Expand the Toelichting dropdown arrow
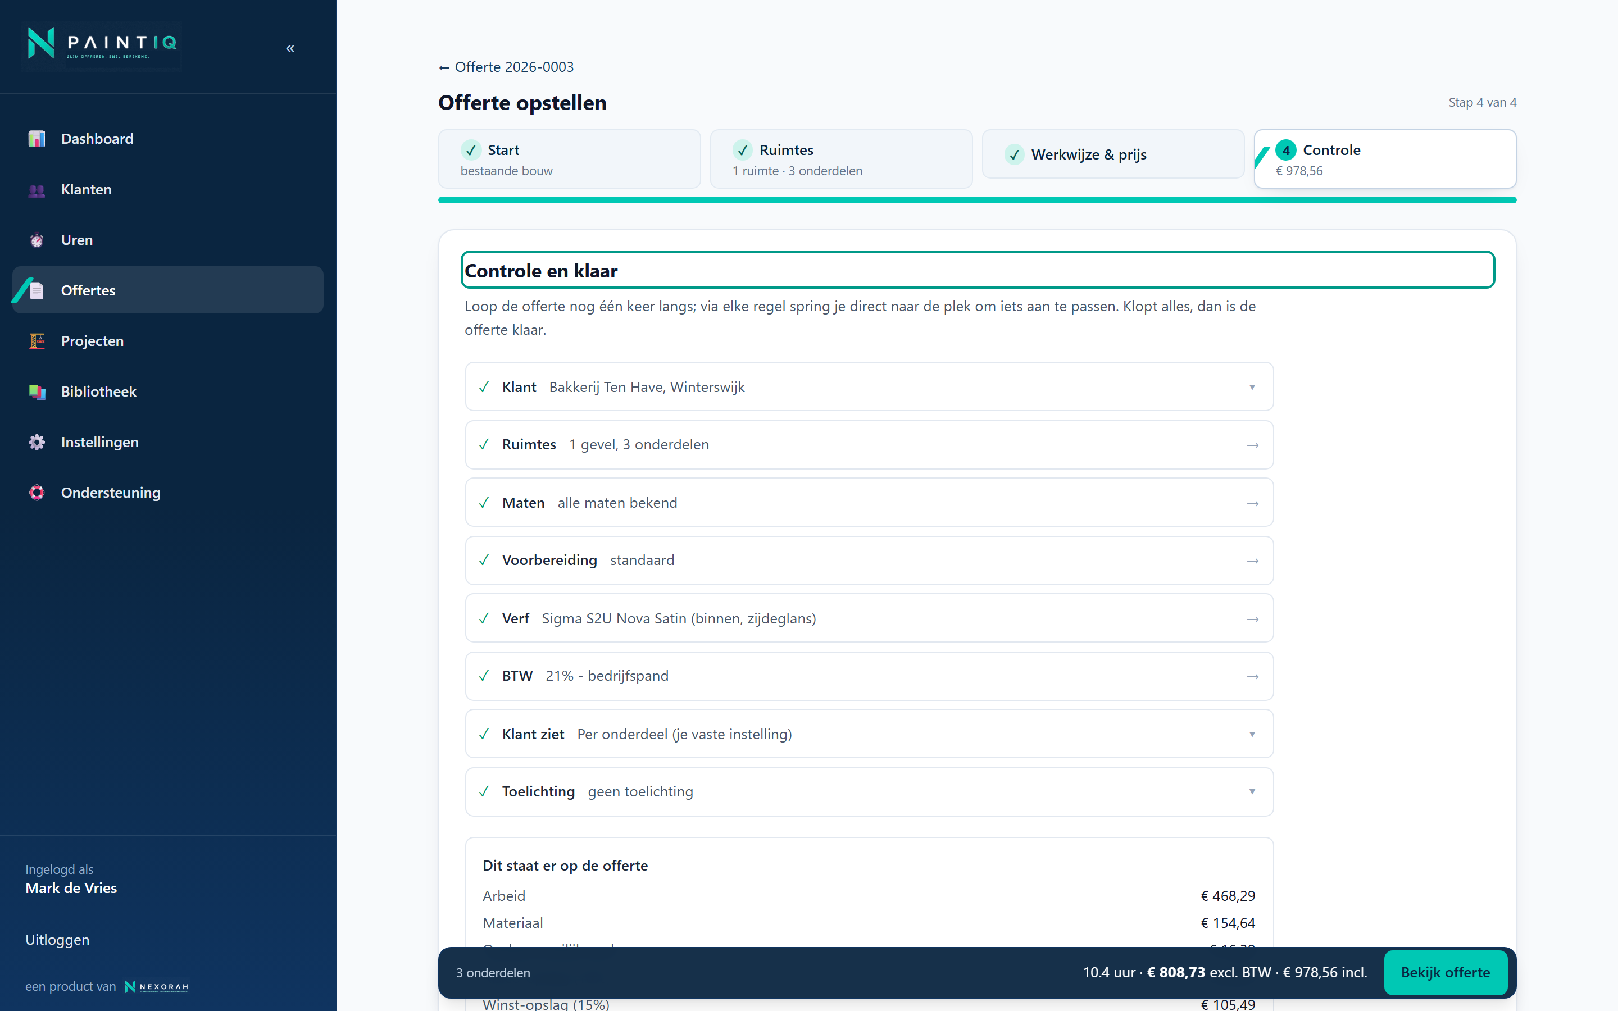The width and height of the screenshot is (1618, 1011). coord(1252,792)
